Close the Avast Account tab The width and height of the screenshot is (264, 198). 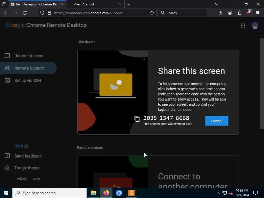coord(120,4)
